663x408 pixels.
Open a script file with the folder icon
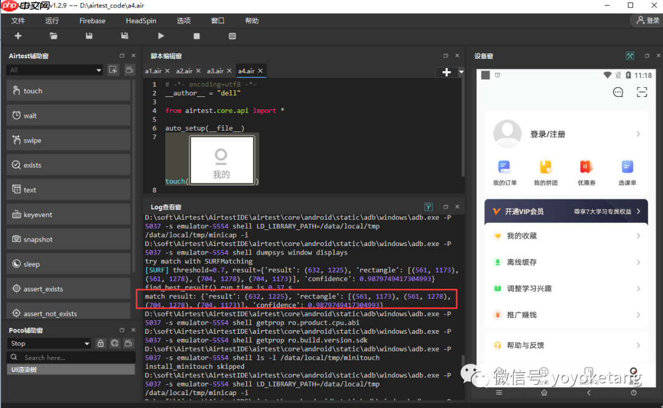[53, 36]
